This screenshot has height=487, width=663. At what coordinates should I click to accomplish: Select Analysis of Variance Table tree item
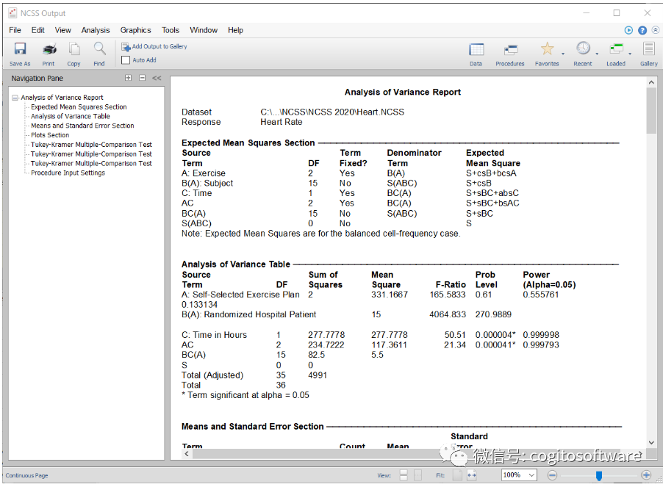[70, 116]
